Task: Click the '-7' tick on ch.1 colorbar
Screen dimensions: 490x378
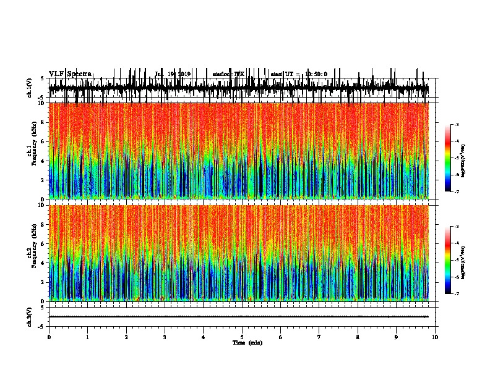Action: point(457,191)
